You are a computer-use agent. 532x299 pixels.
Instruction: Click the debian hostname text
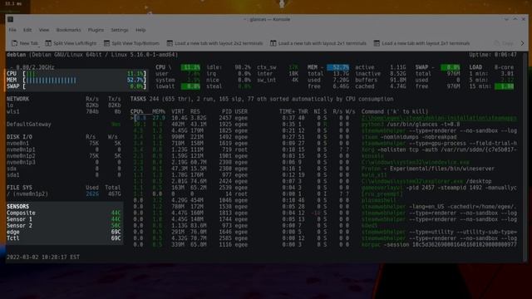[x=16, y=55]
